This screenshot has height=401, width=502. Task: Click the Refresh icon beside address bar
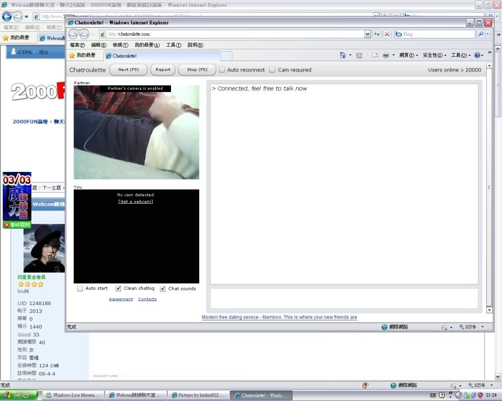click(x=376, y=34)
